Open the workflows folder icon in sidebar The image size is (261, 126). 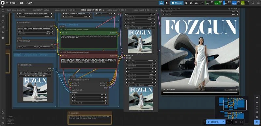(x=3, y=27)
